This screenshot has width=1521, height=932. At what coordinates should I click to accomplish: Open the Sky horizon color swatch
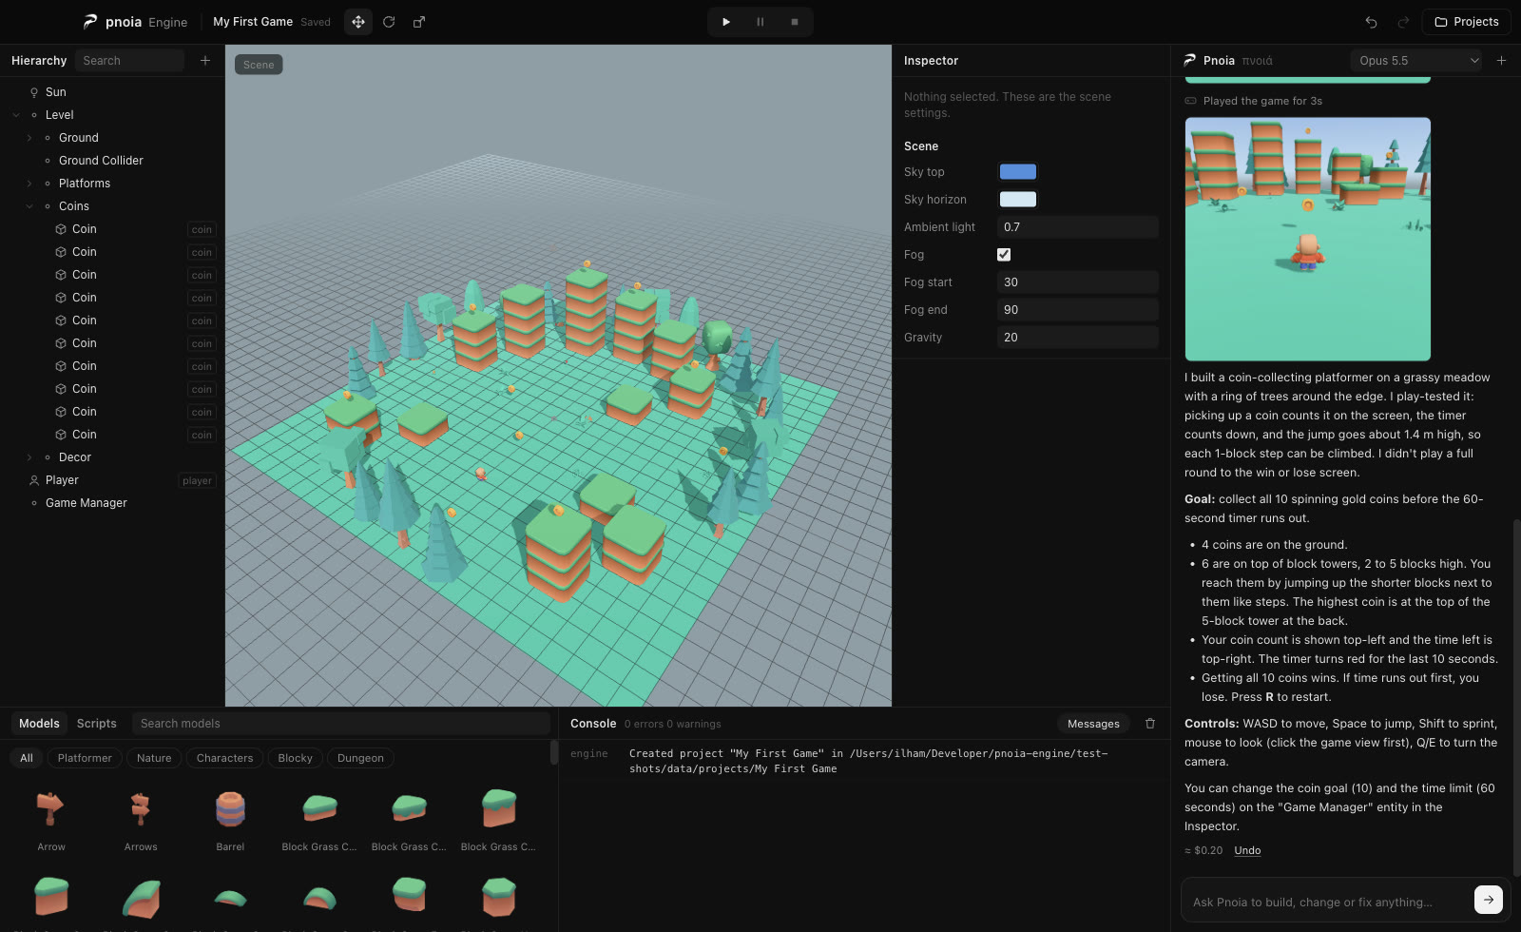[x=1017, y=200]
